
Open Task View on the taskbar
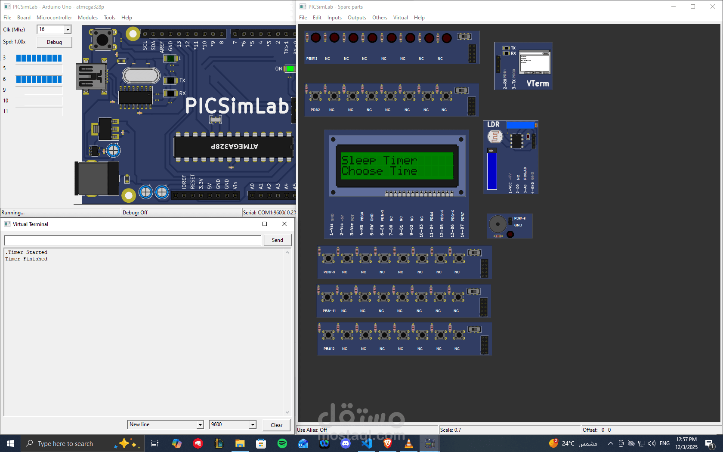155,443
